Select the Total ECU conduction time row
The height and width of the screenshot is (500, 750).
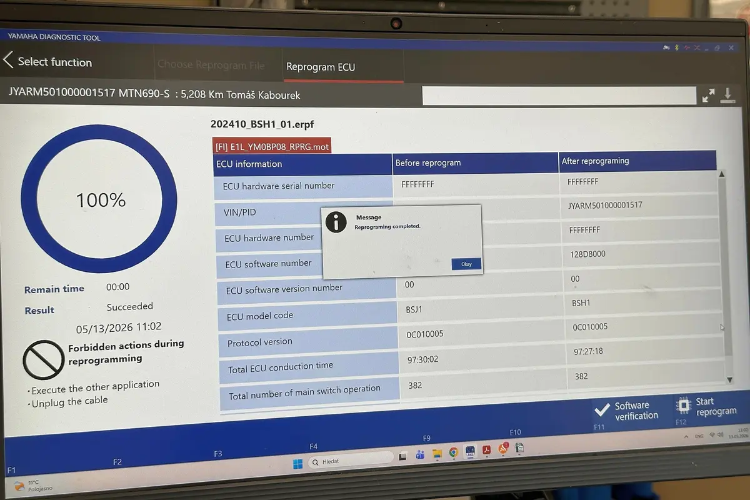click(x=309, y=367)
